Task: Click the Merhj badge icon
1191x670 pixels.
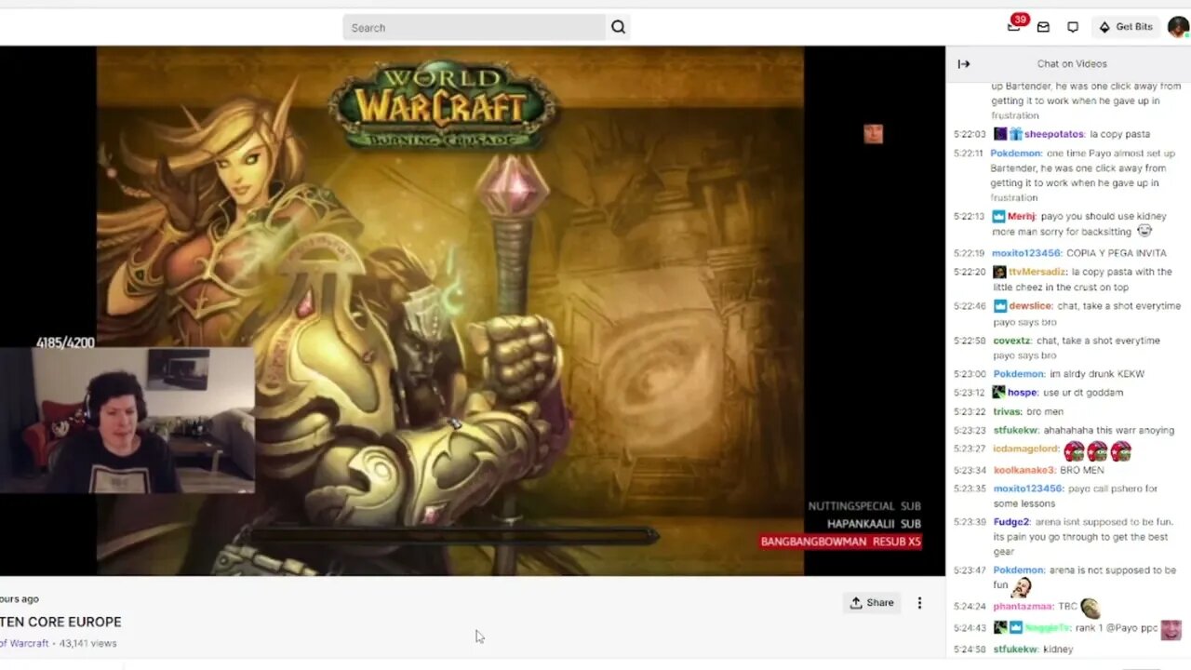Action: click(999, 216)
